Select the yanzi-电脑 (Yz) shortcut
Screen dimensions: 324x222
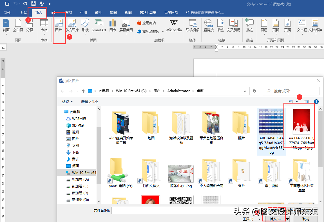point(121,174)
